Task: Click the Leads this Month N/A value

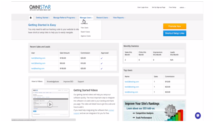Action: [172, 60]
